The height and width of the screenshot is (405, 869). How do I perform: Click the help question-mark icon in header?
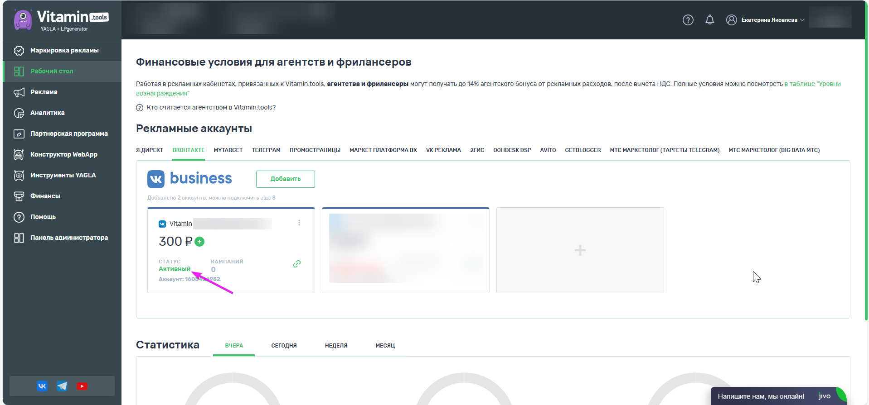click(x=688, y=20)
